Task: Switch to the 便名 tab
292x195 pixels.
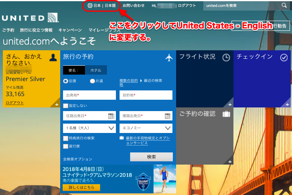Action: point(74,70)
